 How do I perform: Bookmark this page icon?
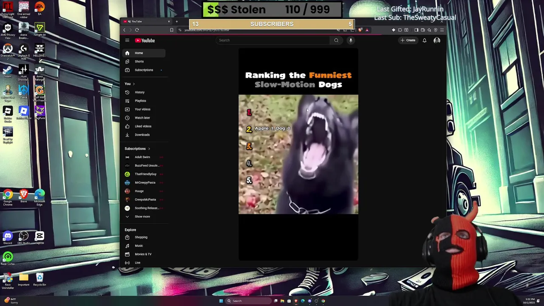tap(171, 30)
